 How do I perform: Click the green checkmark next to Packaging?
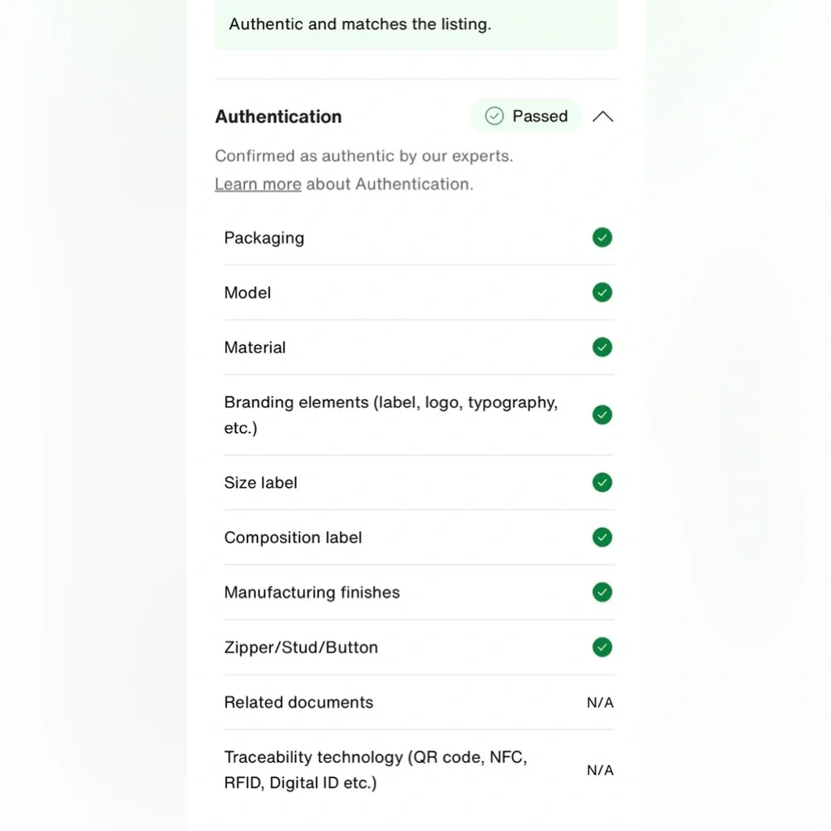pos(602,238)
